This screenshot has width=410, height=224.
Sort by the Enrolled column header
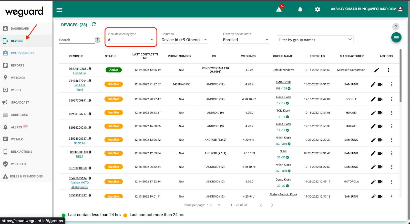(x=317, y=56)
